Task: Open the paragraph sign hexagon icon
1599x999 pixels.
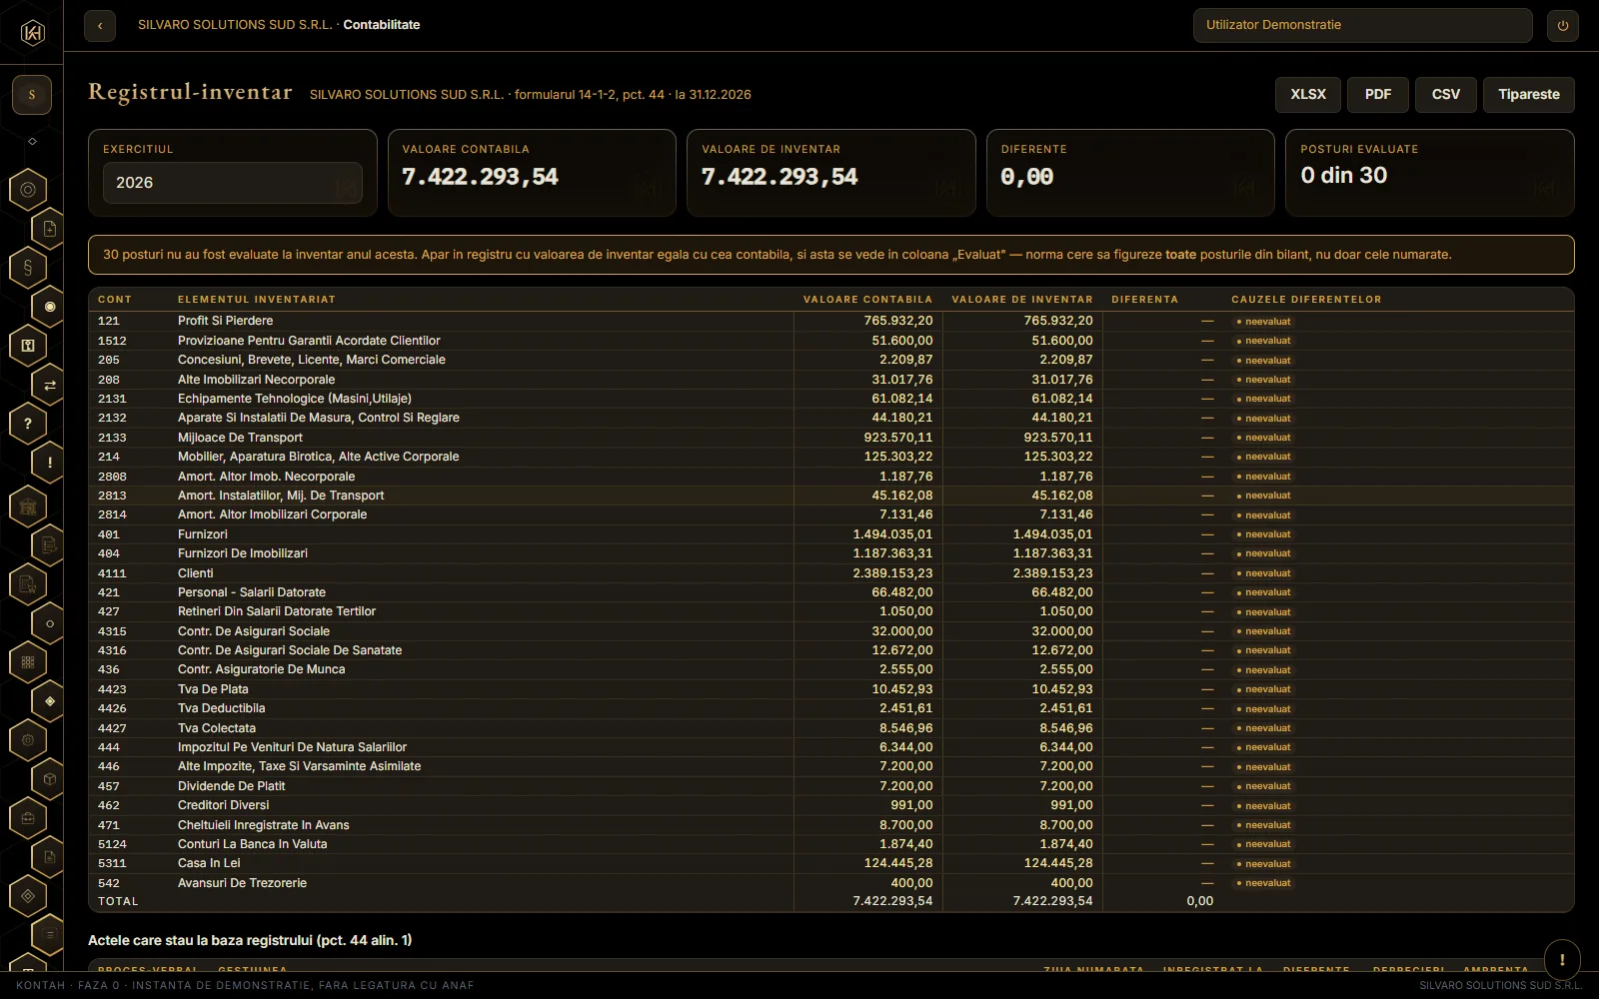Action: [28, 268]
